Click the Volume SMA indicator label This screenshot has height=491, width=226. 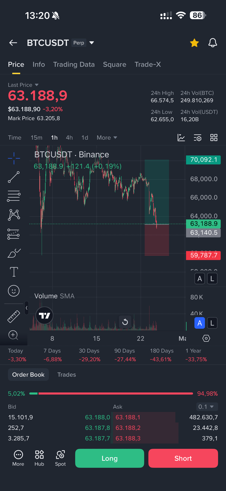(x=54, y=296)
